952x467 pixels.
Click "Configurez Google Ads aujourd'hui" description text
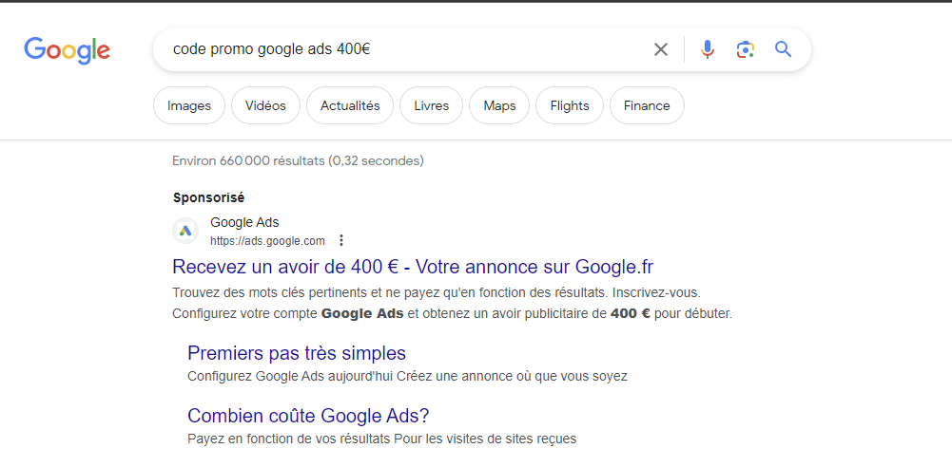point(407,376)
